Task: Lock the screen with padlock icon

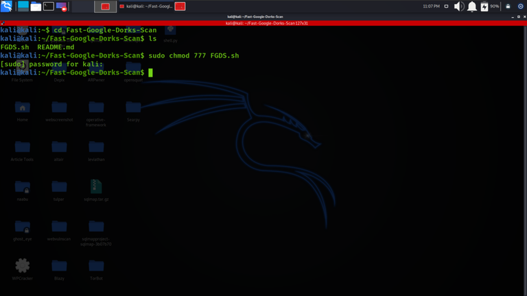Action: point(508,6)
